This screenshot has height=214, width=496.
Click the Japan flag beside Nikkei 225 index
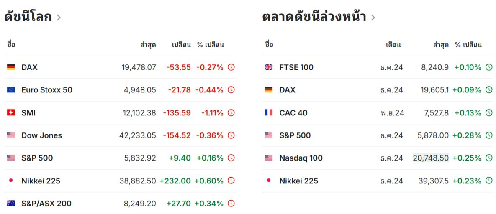[11, 181]
